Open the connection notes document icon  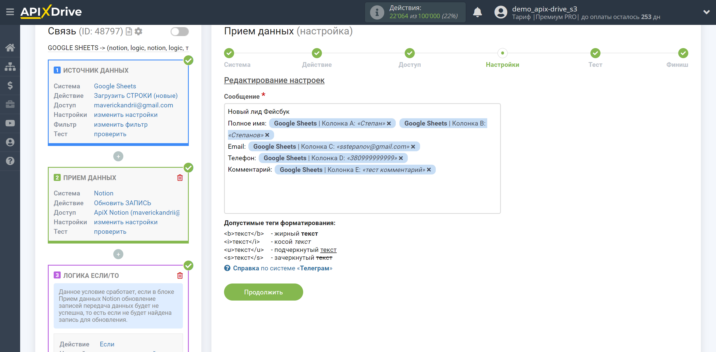(129, 31)
